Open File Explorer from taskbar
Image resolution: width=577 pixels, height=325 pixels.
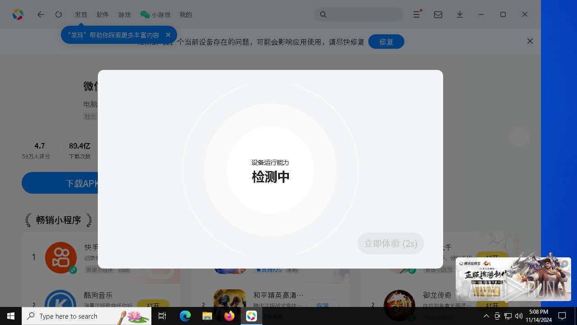point(207,316)
